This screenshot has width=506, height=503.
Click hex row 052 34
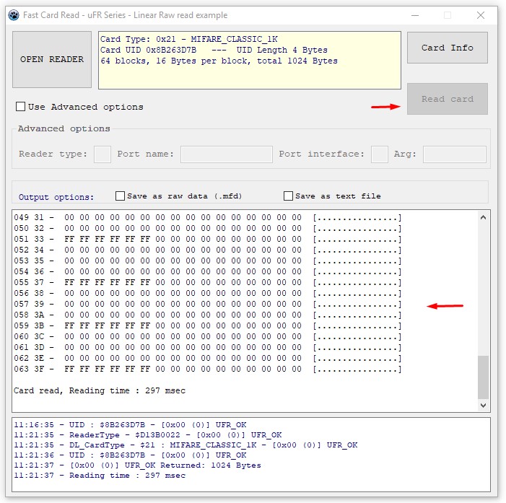tap(207, 250)
